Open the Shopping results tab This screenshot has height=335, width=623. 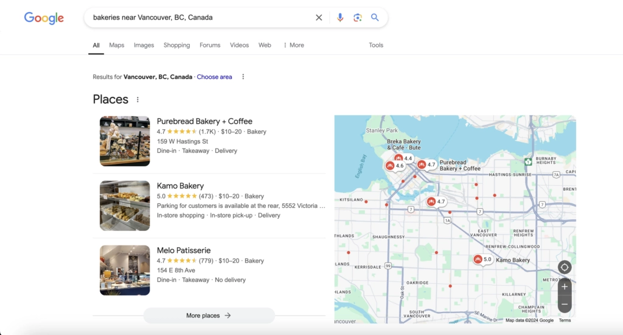(176, 45)
